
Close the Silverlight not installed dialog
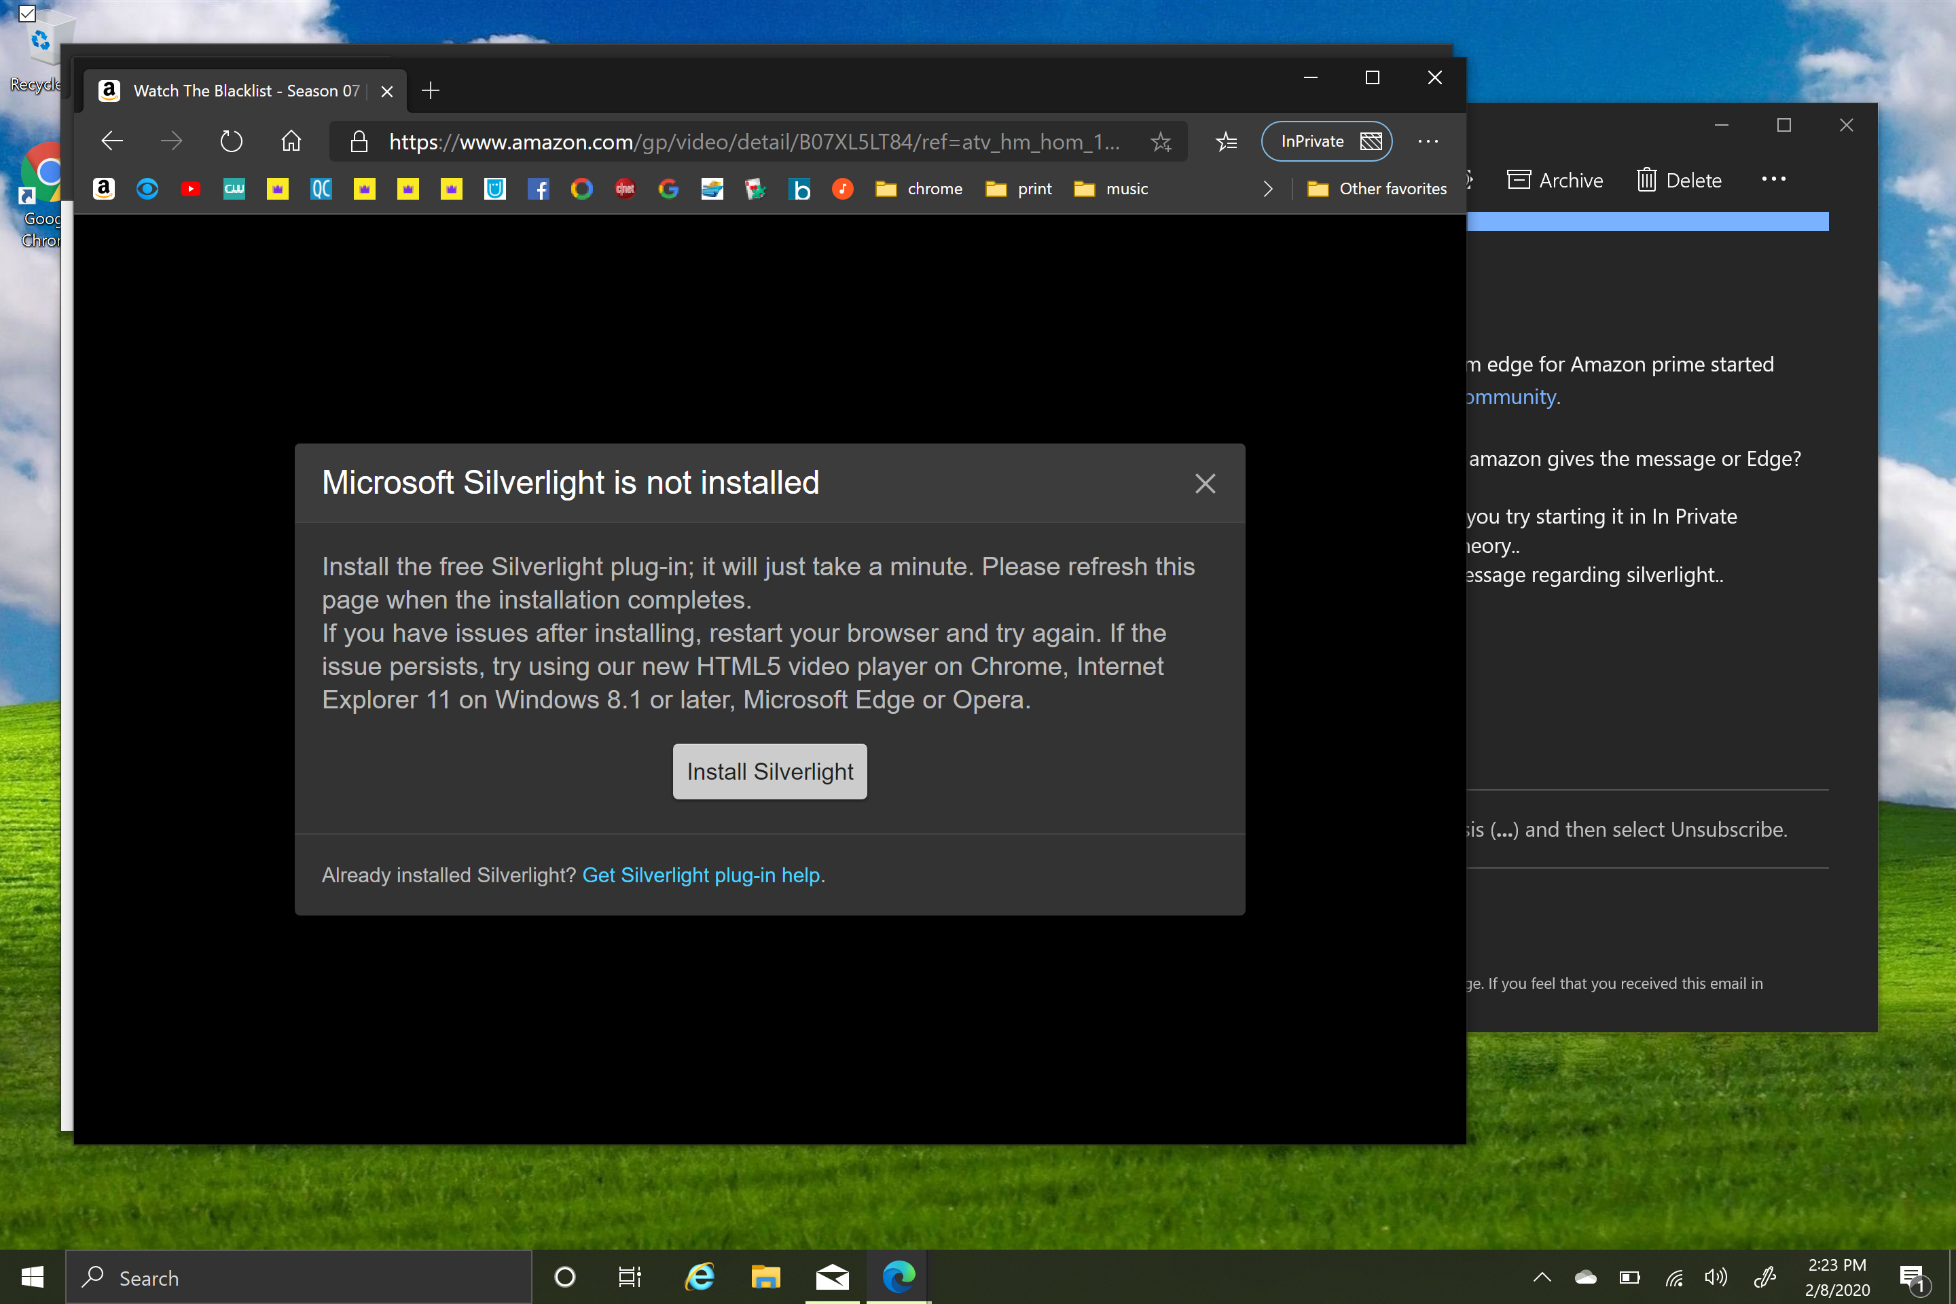1205,483
